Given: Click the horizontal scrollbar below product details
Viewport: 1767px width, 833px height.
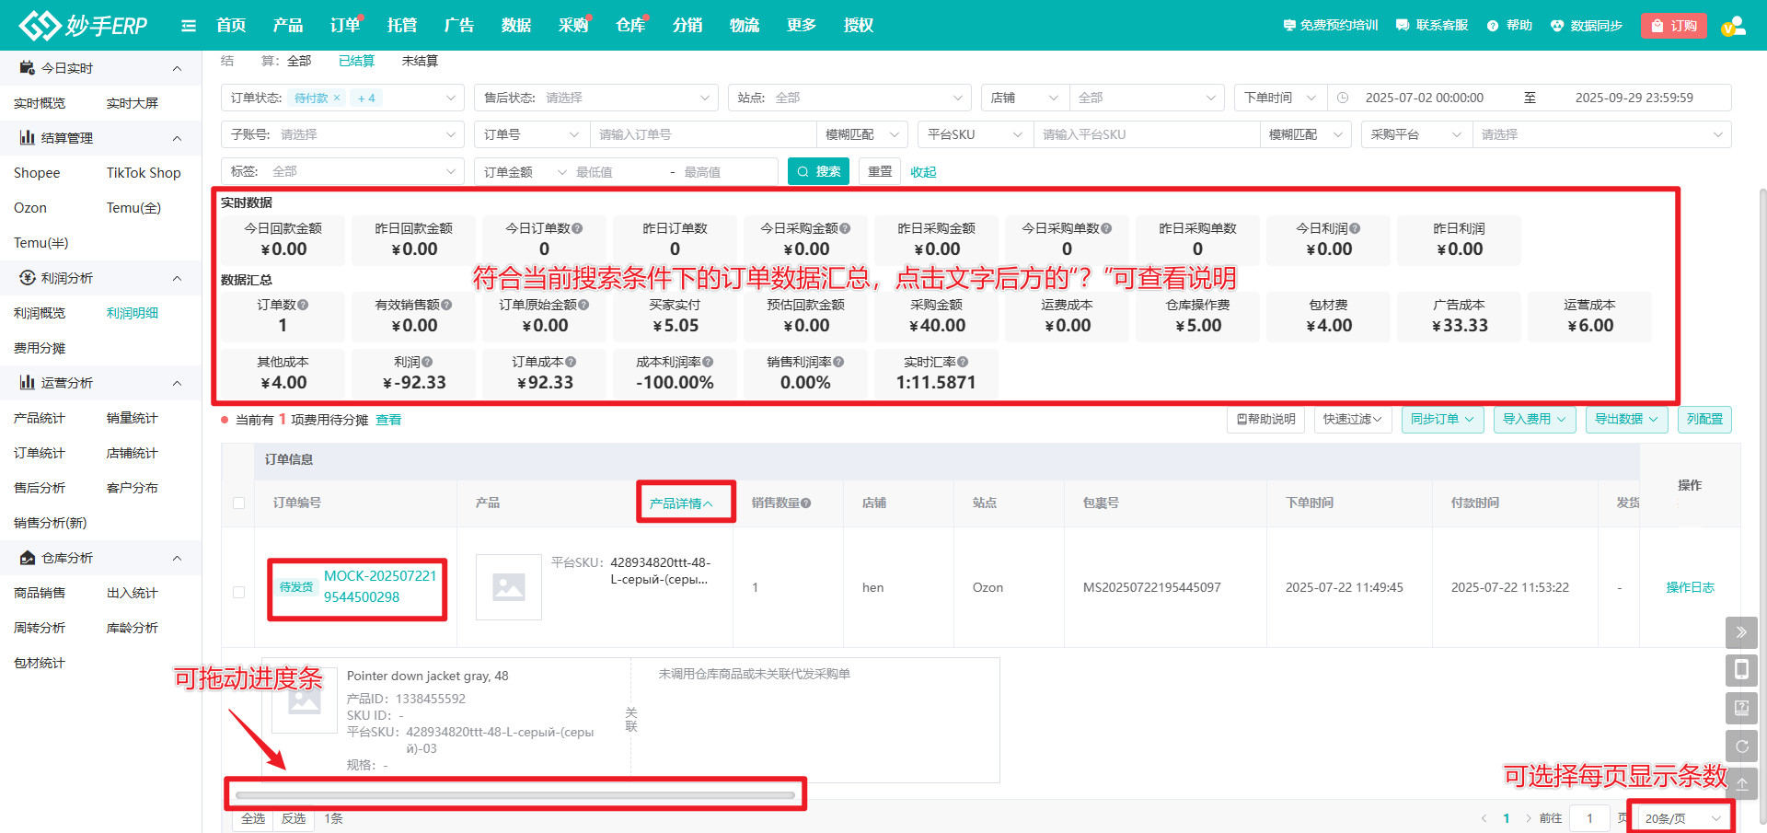Looking at the screenshot, I should [x=515, y=793].
